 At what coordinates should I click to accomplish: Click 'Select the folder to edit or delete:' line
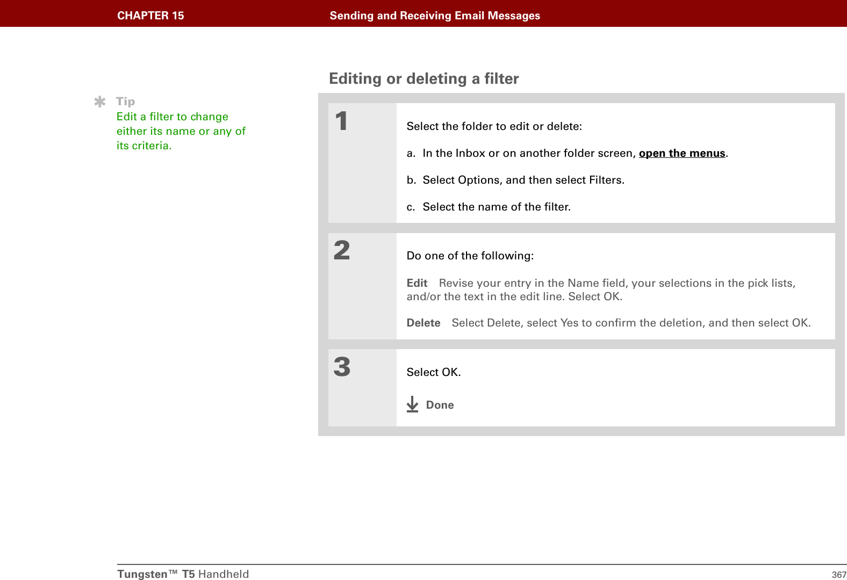(x=494, y=127)
